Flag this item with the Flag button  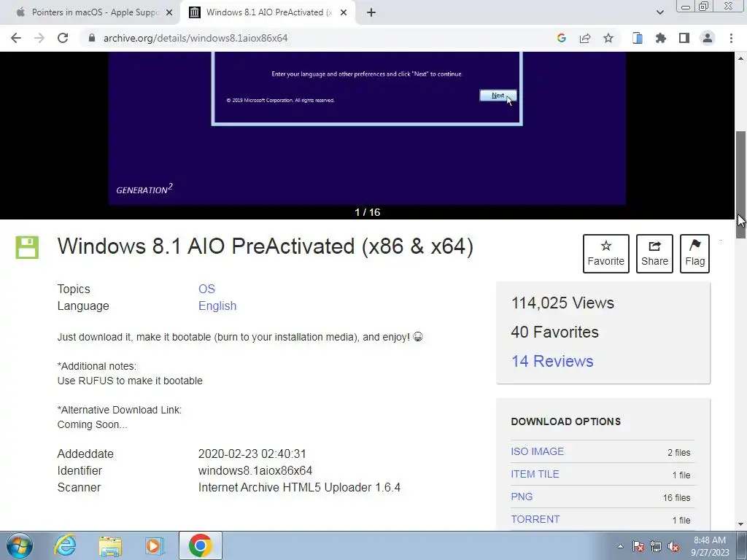point(695,253)
